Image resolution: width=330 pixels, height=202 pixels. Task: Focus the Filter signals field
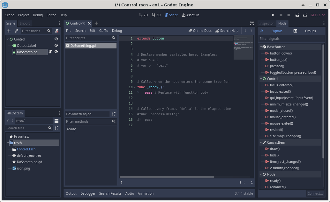point(291,39)
